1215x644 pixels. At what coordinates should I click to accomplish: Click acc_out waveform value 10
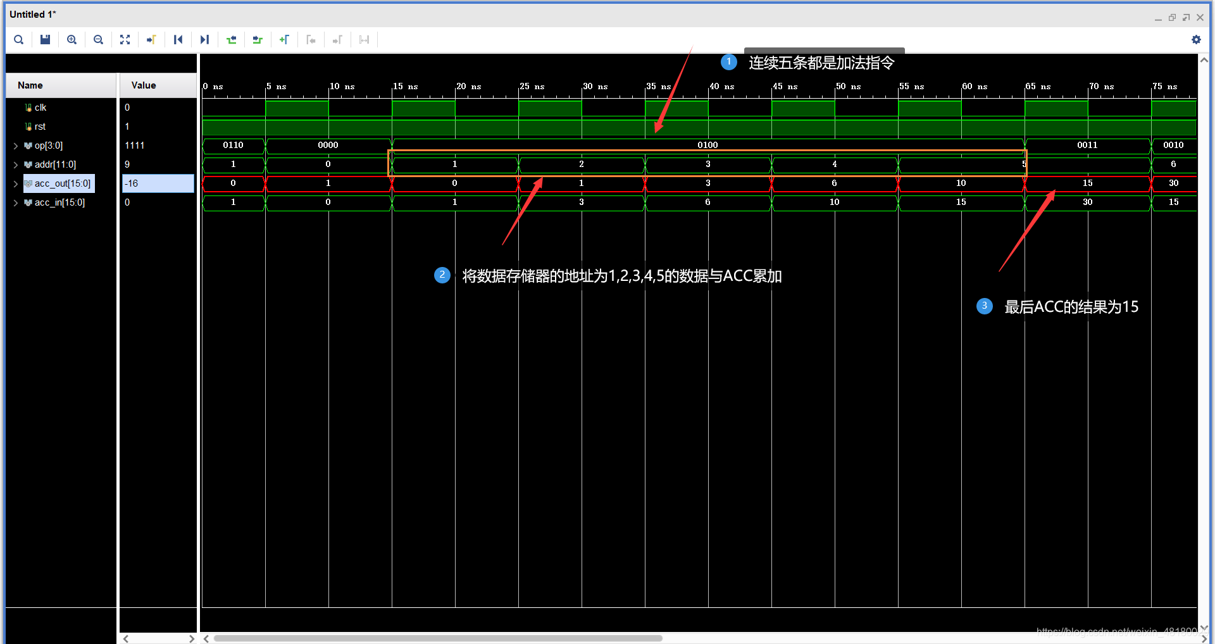coord(961,183)
